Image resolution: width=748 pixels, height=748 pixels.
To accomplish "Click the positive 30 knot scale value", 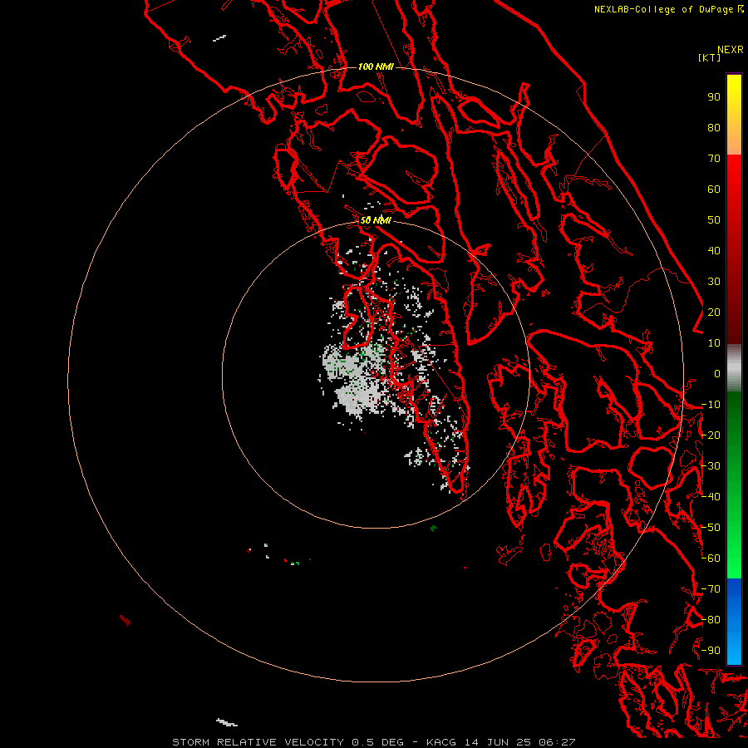I will [714, 282].
